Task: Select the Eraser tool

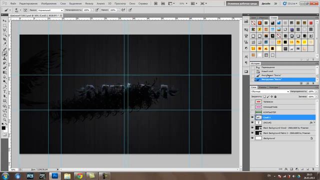Action: 4,68
